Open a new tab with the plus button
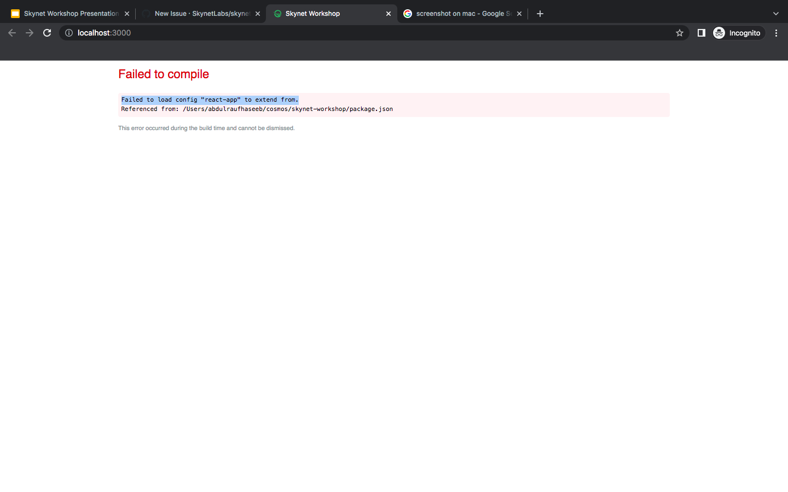The width and height of the screenshot is (788, 492). [540, 13]
